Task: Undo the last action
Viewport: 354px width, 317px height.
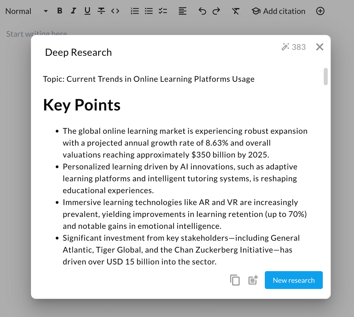Action: point(202,11)
